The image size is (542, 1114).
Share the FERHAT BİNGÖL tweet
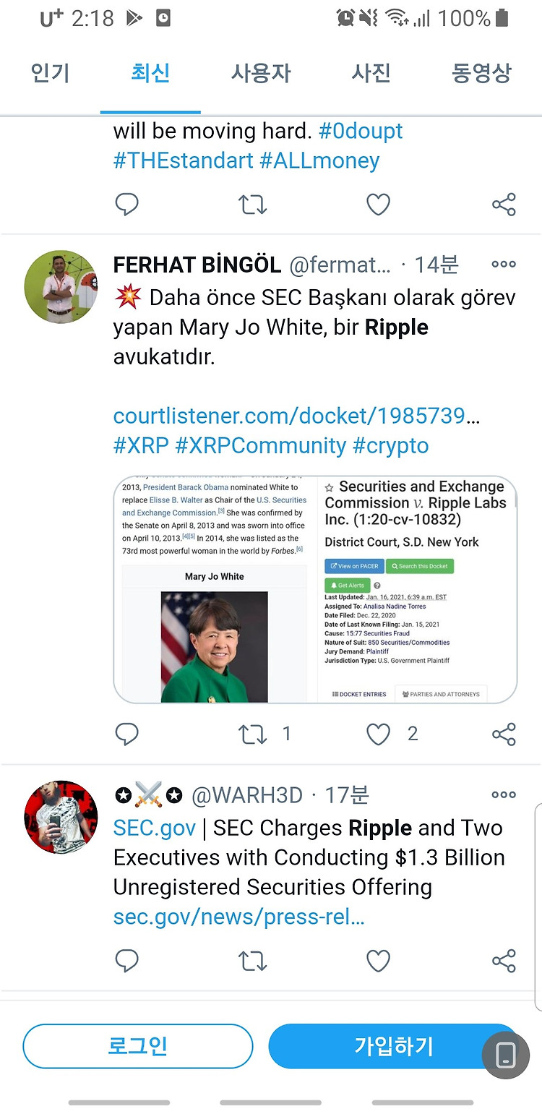[x=504, y=734]
